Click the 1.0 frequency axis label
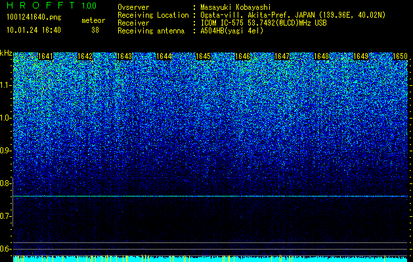 [x=6, y=118]
